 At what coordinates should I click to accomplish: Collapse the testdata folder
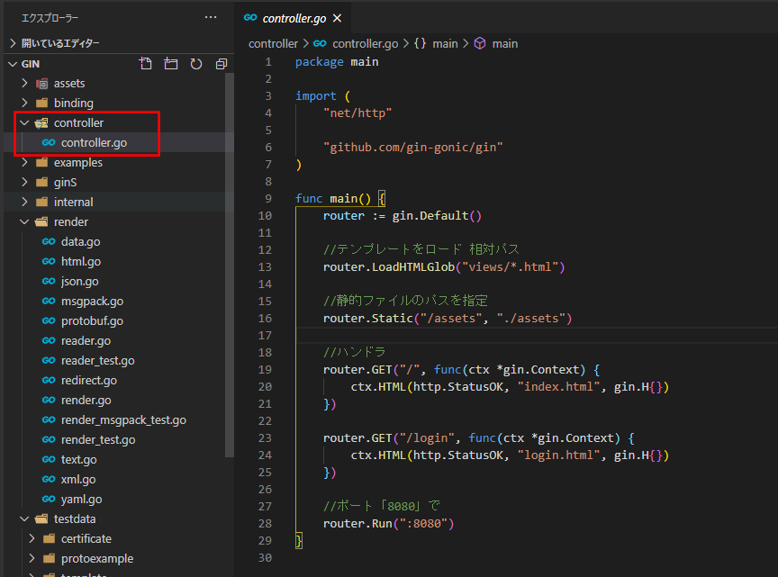tap(24, 519)
